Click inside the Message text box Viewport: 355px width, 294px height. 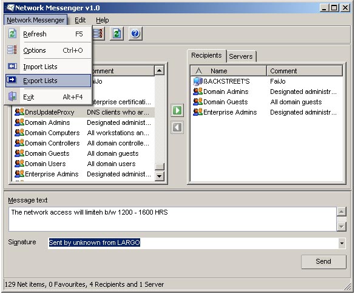tap(172, 219)
